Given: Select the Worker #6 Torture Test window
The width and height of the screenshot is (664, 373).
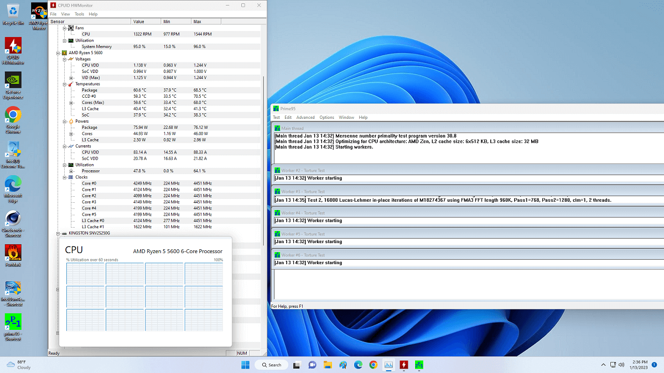Looking at the screenshot, I should pyautogui.click(x=468, y=255).
